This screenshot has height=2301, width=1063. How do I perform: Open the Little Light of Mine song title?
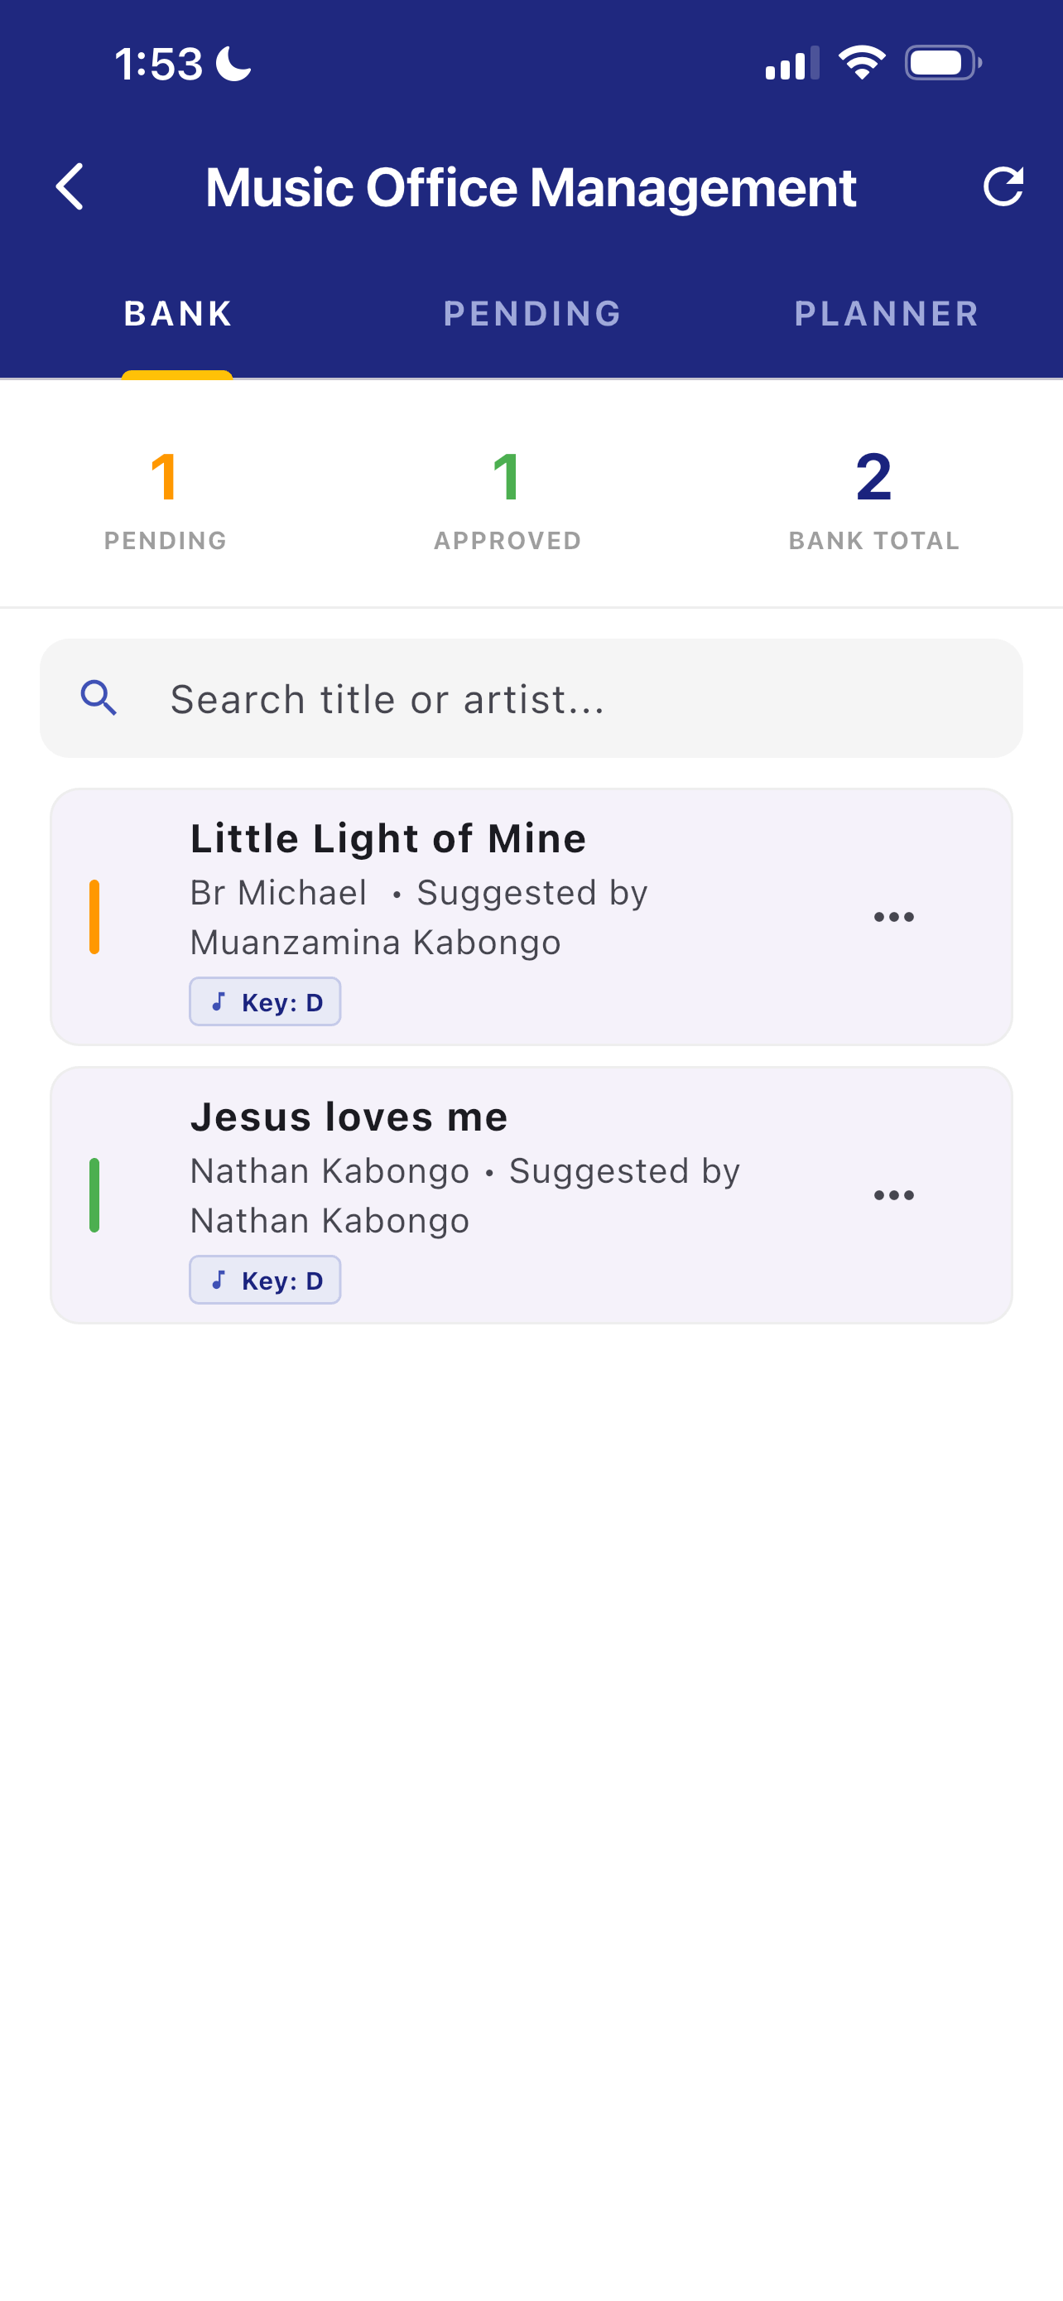[388, 839]
